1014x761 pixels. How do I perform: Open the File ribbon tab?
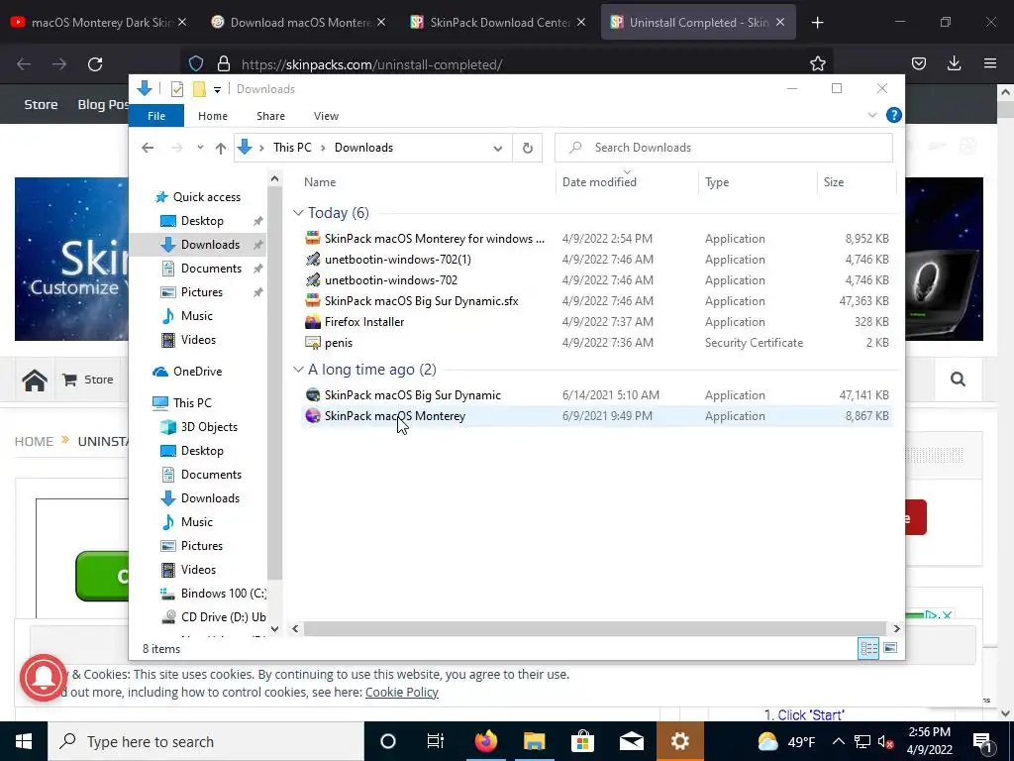click(x=156, y=116)
